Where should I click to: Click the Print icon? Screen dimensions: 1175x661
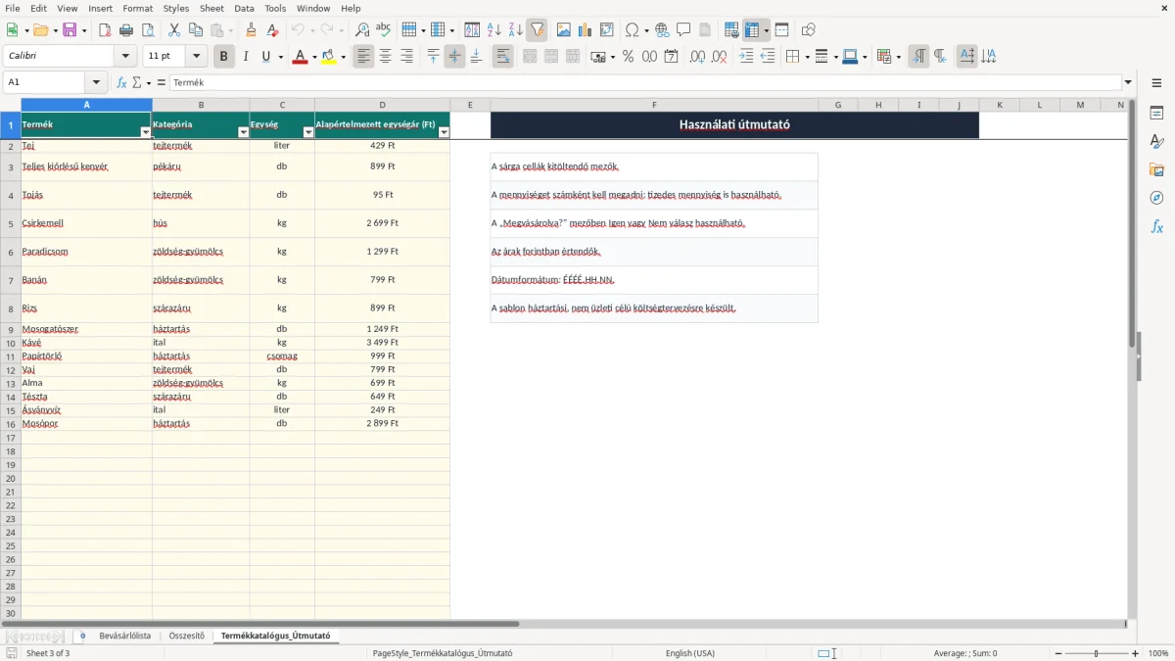pyautogui.click(x=126, y=30)
